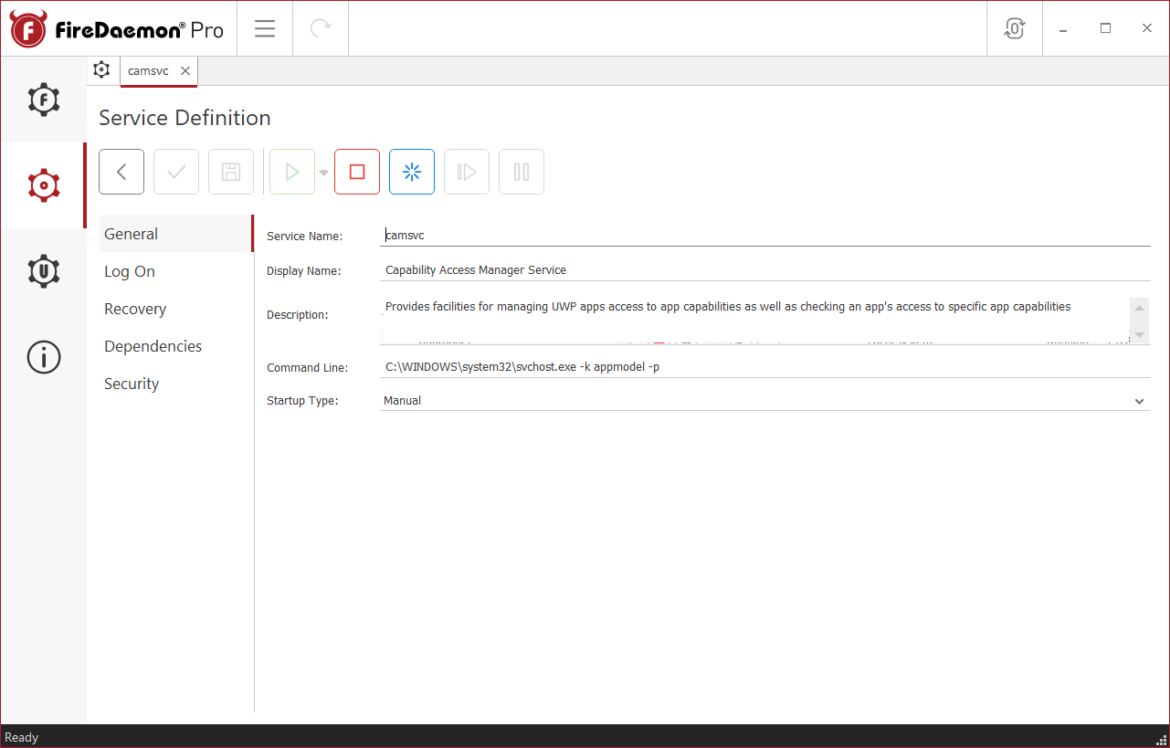Screen dimensions: 1170x748
Task: Restart the service with the blue spinner button
Action: [412, 172]
